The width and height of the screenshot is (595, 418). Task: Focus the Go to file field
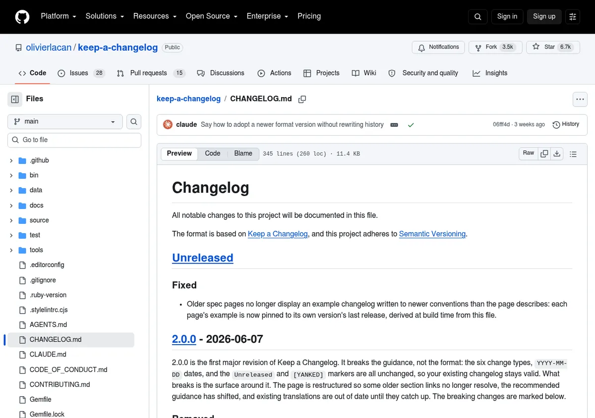click(74, 140)
